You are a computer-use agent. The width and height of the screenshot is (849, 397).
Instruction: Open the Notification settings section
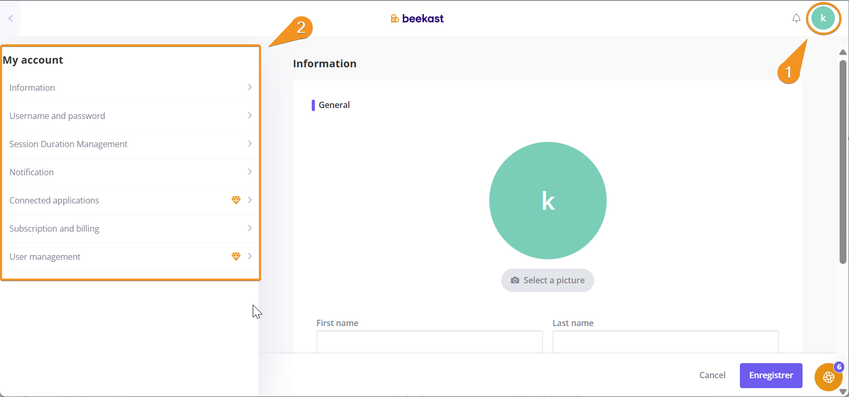pos(32,172)
